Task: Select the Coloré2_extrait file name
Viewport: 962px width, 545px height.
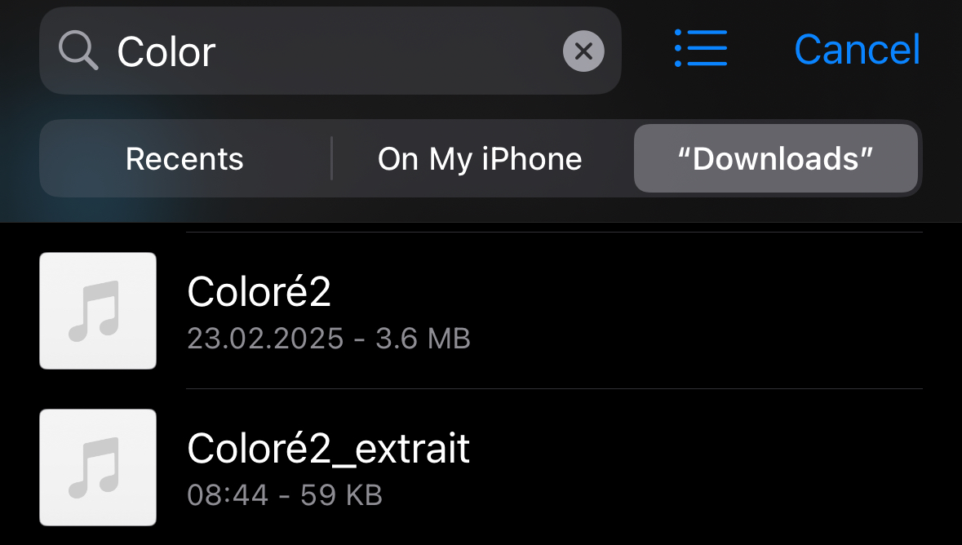Action: pyautogui.click(x=328, y=448)
